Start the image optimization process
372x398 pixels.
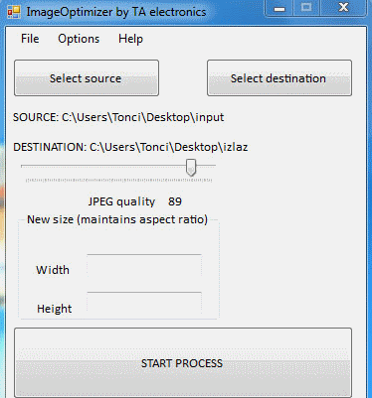(183, 363)
